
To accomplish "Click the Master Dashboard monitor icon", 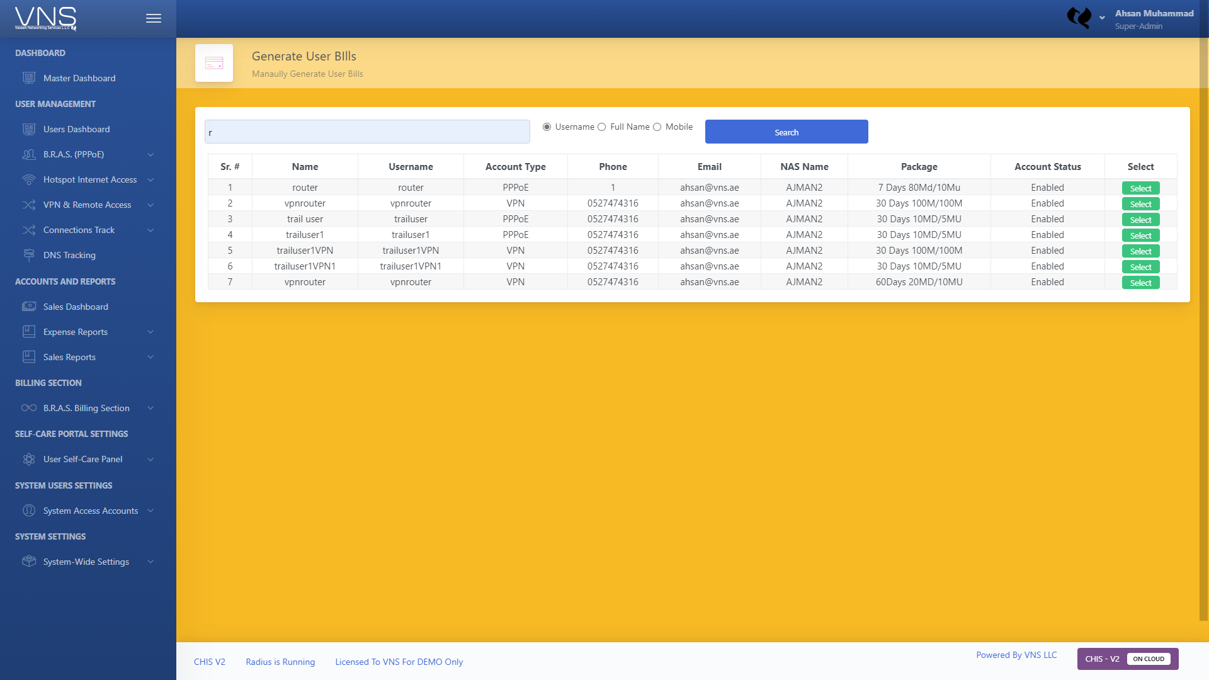I will click(29, 78).
